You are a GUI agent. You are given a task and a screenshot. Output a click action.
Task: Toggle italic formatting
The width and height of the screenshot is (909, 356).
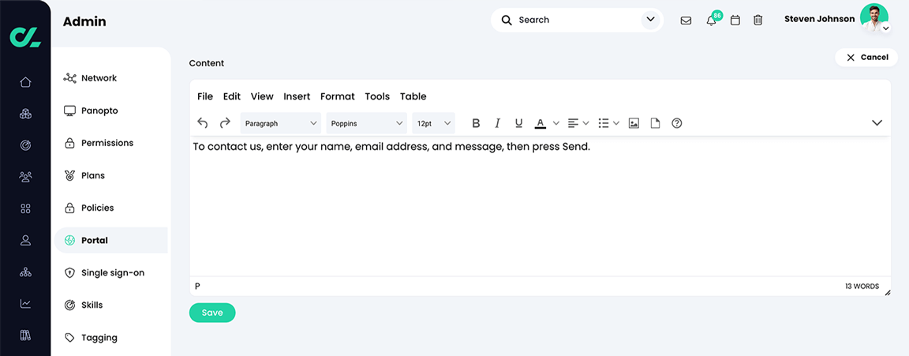pos(497,123)
